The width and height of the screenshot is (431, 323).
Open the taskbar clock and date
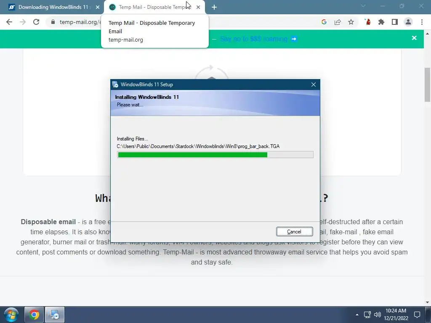pos(396,315)
